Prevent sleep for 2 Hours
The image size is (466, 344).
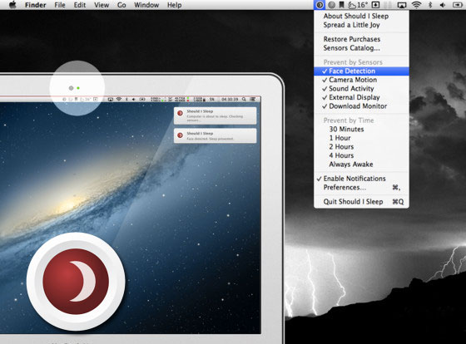point(361,146)
